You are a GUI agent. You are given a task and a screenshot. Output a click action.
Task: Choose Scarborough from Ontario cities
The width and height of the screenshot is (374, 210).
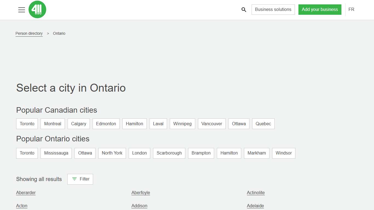pyautogui.click(x=169, y=153)
